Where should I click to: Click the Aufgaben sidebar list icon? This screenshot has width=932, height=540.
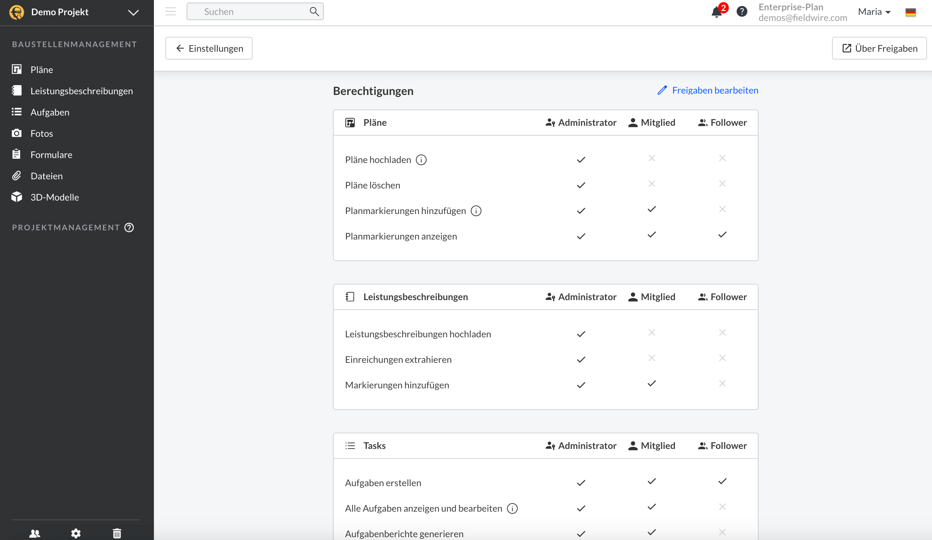pos(17,112)
